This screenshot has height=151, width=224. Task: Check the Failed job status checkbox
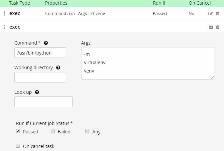pyautogui.click(x=53, y=131)
